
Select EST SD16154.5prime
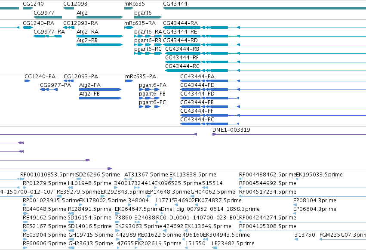click(x=71, y=222)
